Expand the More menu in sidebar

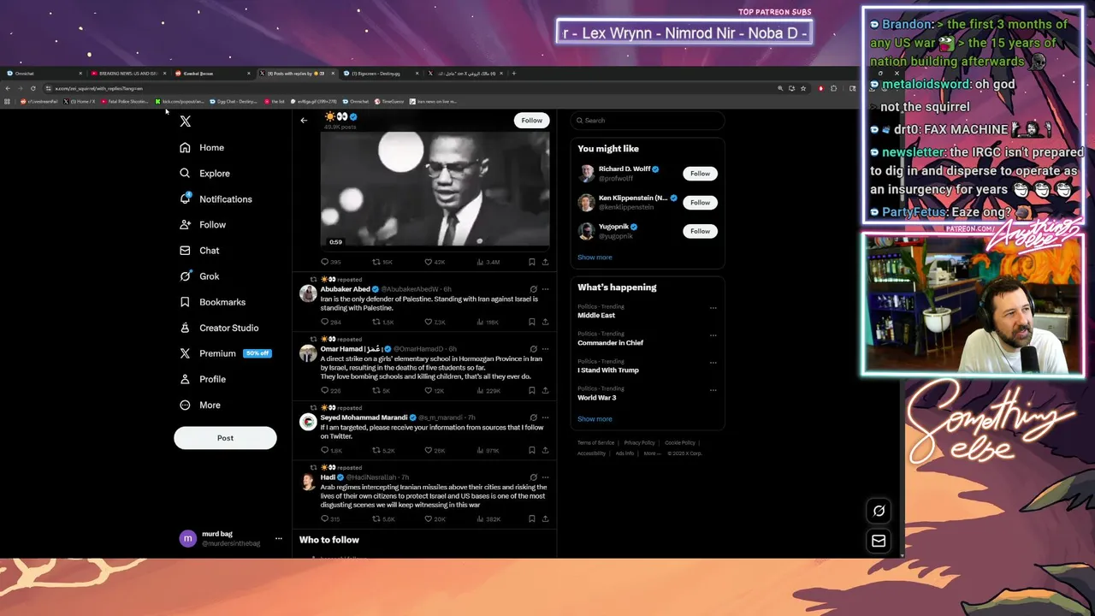[x=200, y=405]
